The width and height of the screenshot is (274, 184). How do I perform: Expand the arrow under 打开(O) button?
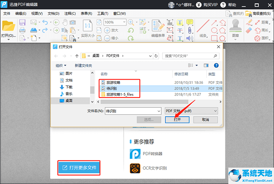[x=8, y=40]
